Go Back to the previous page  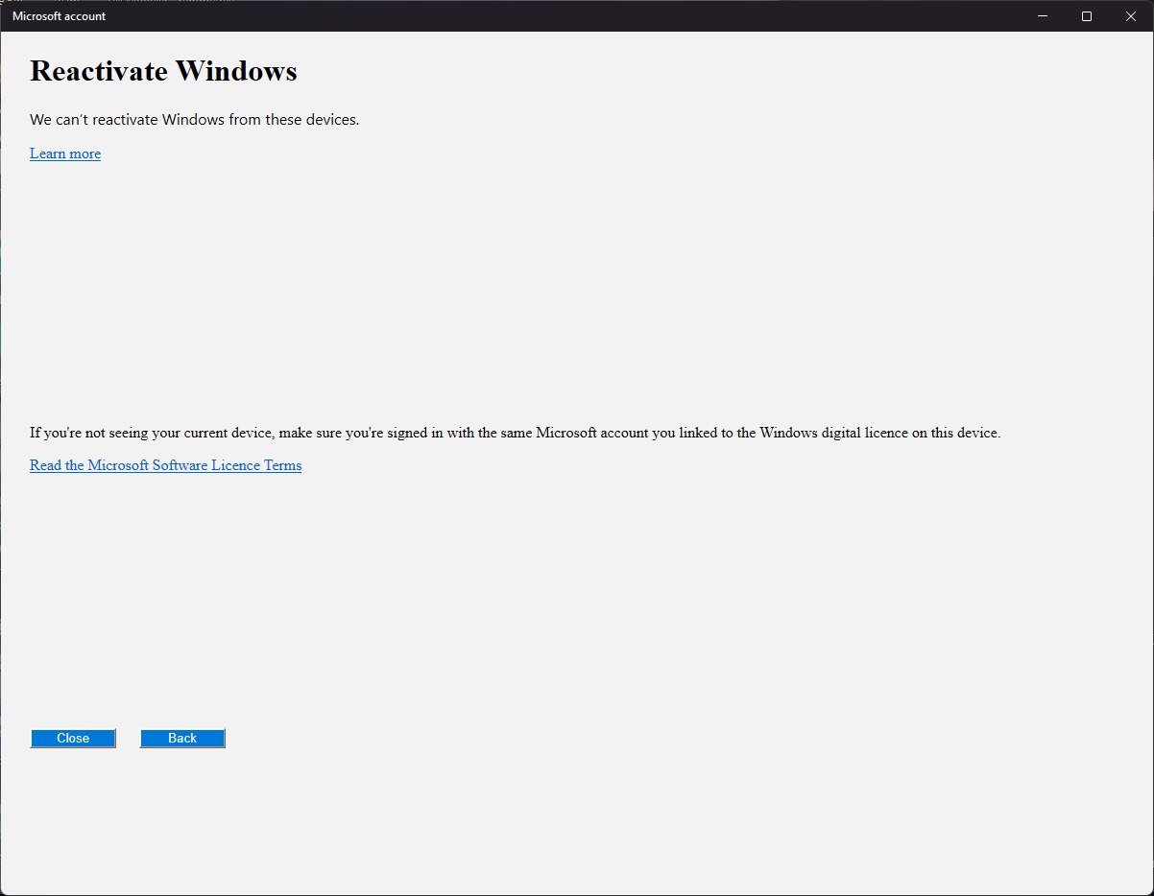pyautogui.click(x=182, y=738)
